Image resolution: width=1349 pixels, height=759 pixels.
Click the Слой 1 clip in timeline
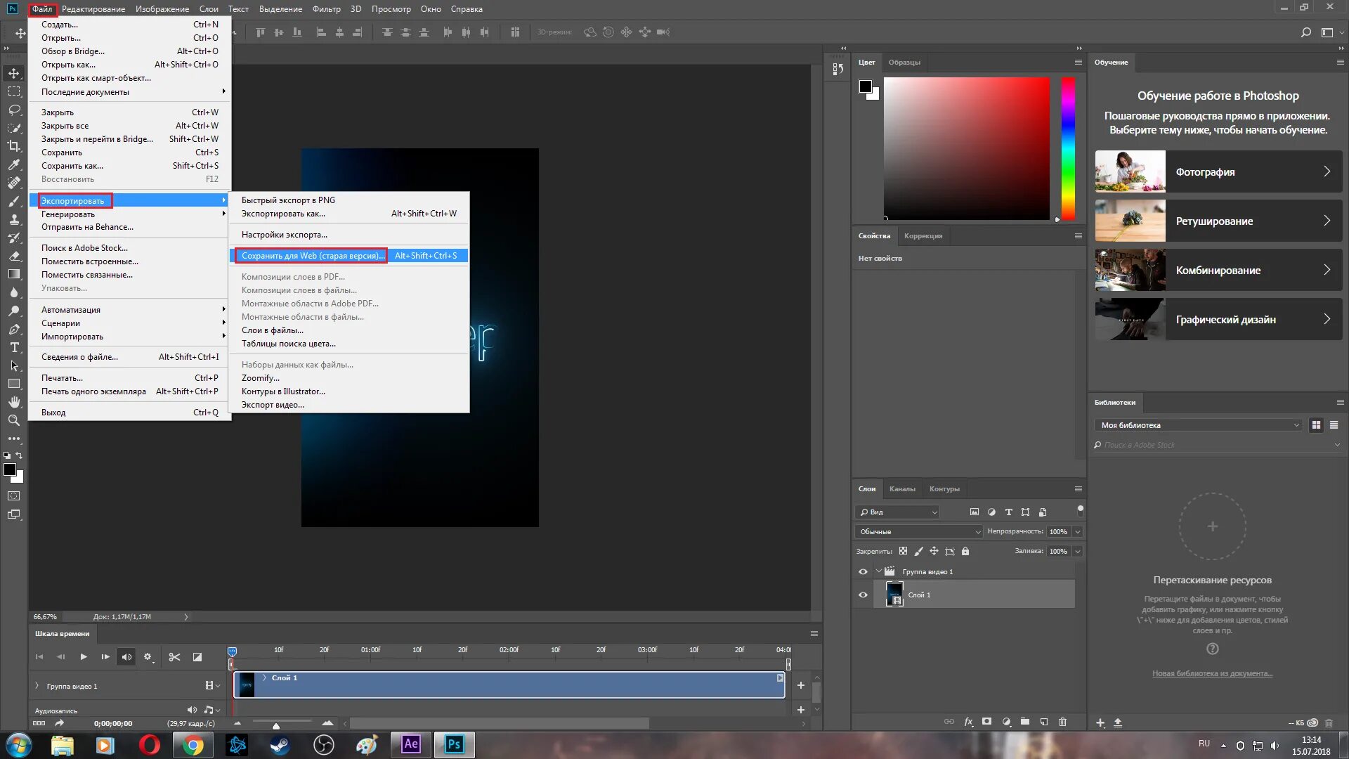(509, 685)
